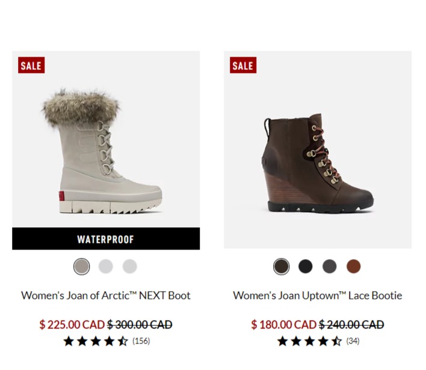This screenshot has width=426, height=370.
Task: Choose the middle light swatch under Joan of Arctic boot
Action: click(x=106, y=266)
